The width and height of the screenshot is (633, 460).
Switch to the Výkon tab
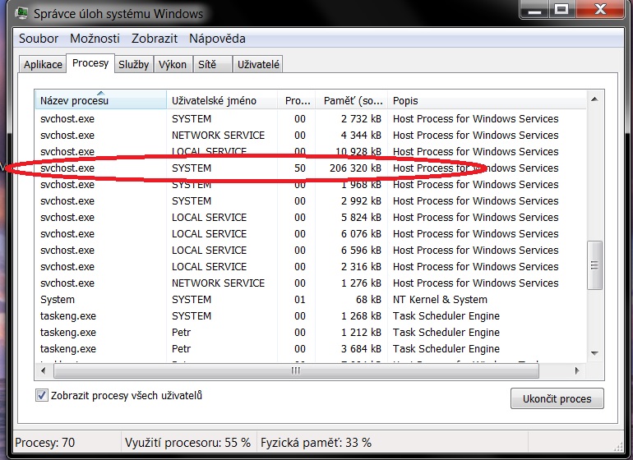click(173, 65)
